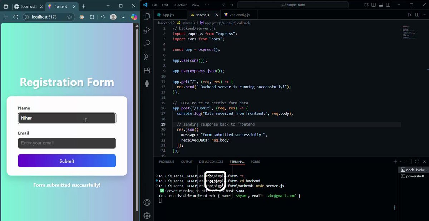Switch to App.jsx editor tab
This screenshot has width=429, height=221.
(171, 15)
